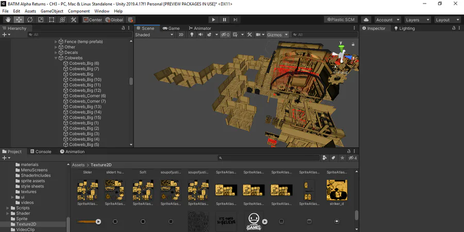Select the Rect tool
Viewport: 464px width, 232px height.
(52, 20)
